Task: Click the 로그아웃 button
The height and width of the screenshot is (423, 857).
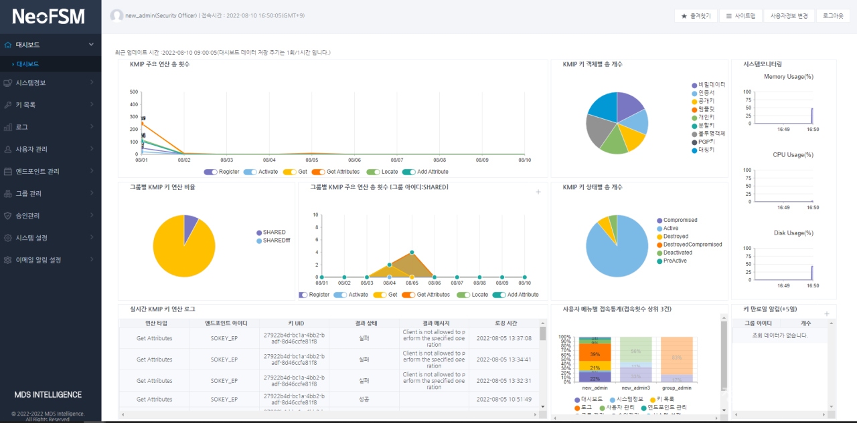Action: pyautogui.click(x=834, y=15)
